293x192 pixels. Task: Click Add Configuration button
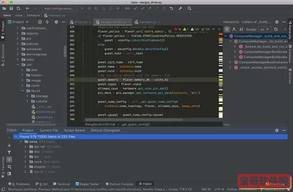click(59, 8)
